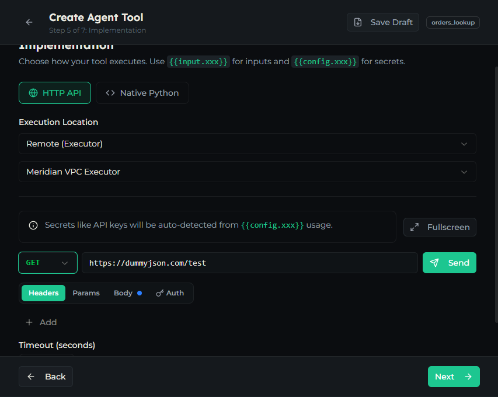
Task: Click the 'Create Agent Tool' heading
Action: click(x=96, y=17)
